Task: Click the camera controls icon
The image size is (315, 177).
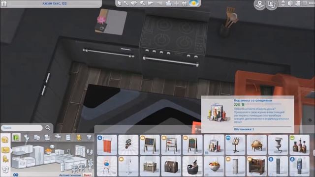Action: click(x=298, y=3)
